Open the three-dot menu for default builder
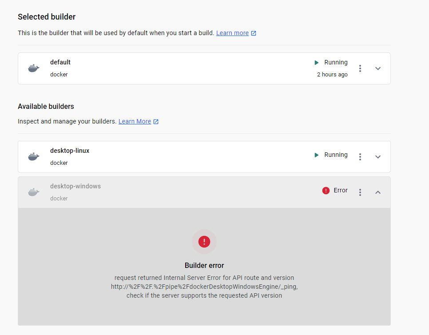The image size is (429, 335). [x=360, y=68]
